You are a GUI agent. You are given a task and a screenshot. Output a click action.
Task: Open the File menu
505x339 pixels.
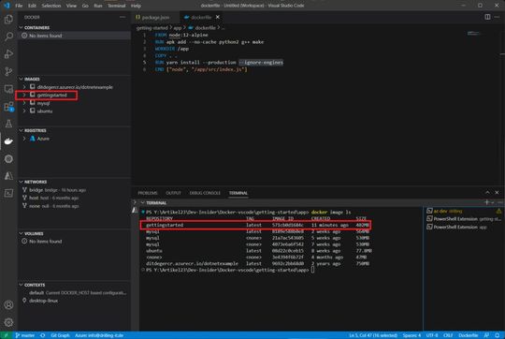tap(19, 6)
